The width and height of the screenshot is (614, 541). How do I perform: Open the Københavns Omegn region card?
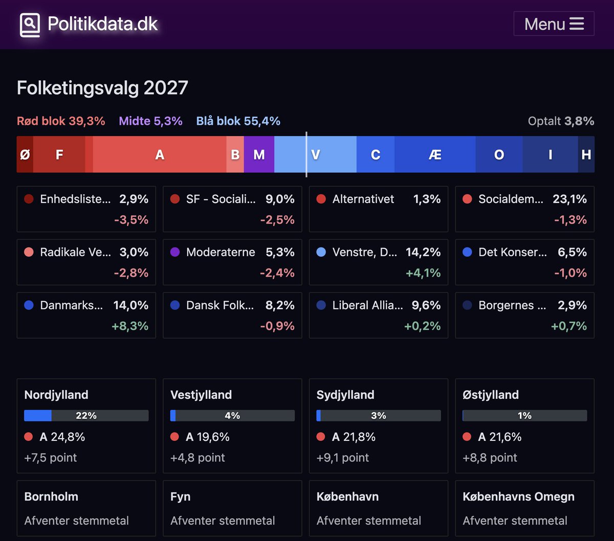point(525,508)
